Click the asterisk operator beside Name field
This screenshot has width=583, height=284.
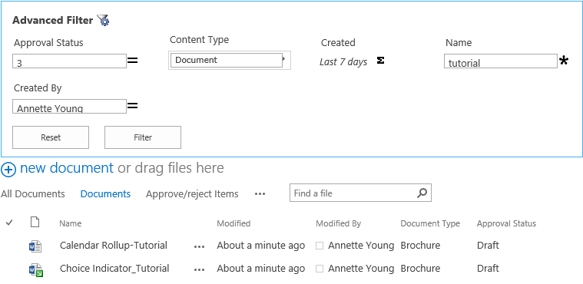(564, 61)
